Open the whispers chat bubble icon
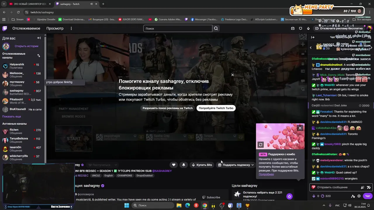374x210 pixels. tap(300, 28)
